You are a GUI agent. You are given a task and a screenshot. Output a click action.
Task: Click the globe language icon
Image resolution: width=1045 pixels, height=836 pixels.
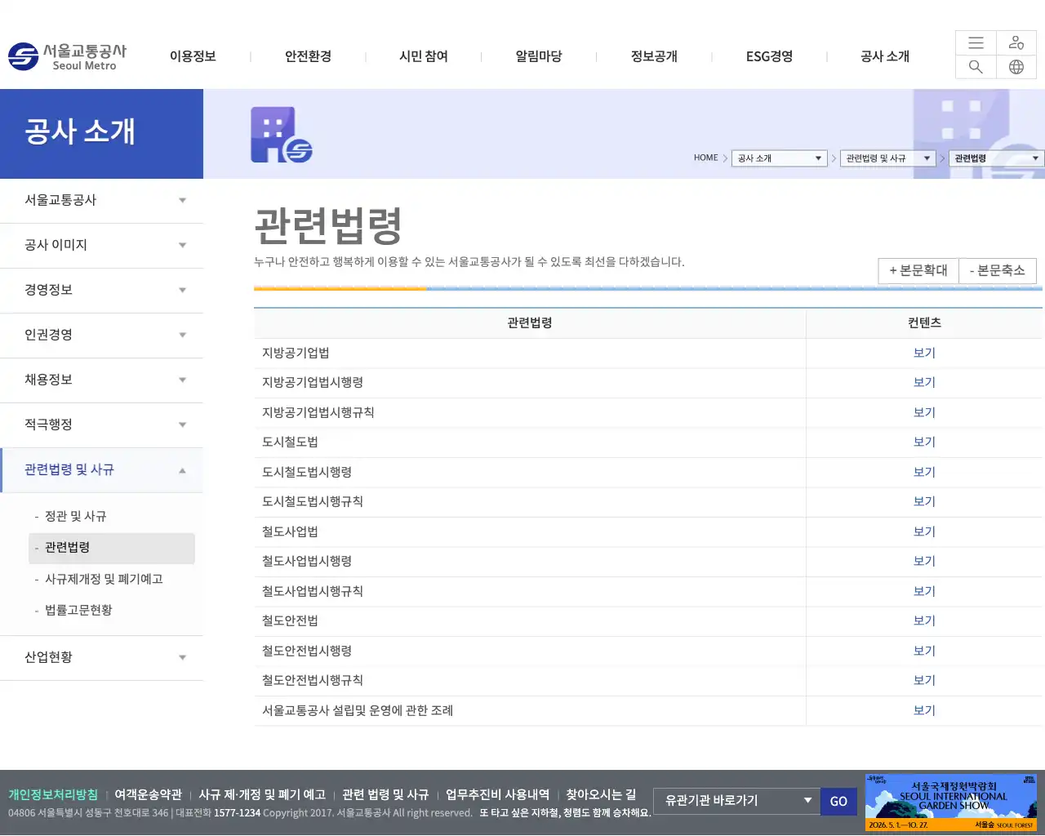tap(1016, 67)
